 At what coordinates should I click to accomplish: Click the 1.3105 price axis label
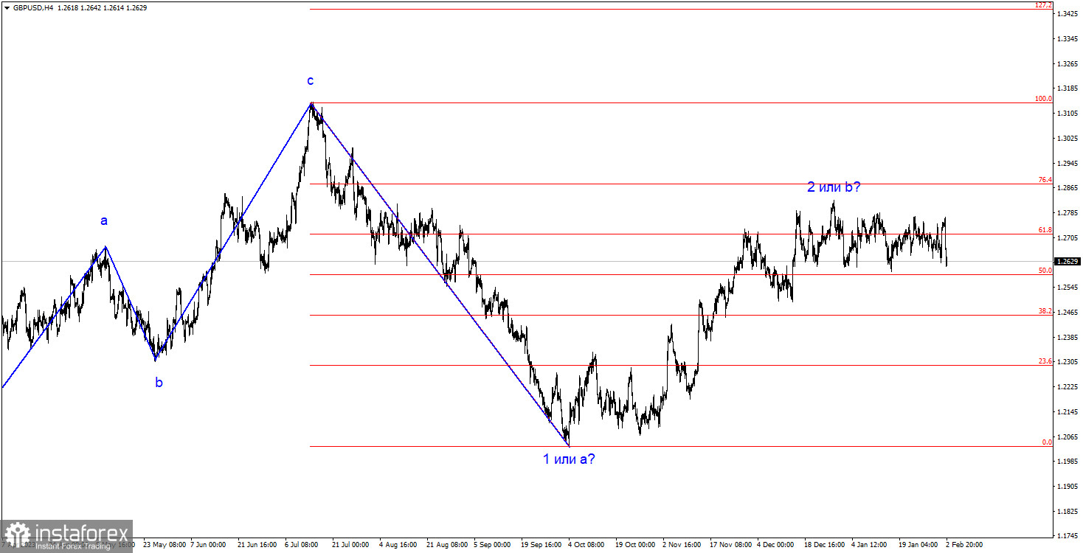pos(1067,114)
